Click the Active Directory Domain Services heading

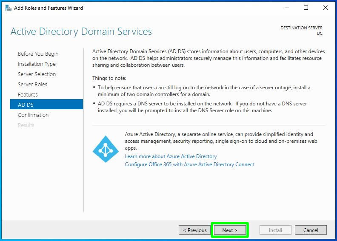click(81, 32)
